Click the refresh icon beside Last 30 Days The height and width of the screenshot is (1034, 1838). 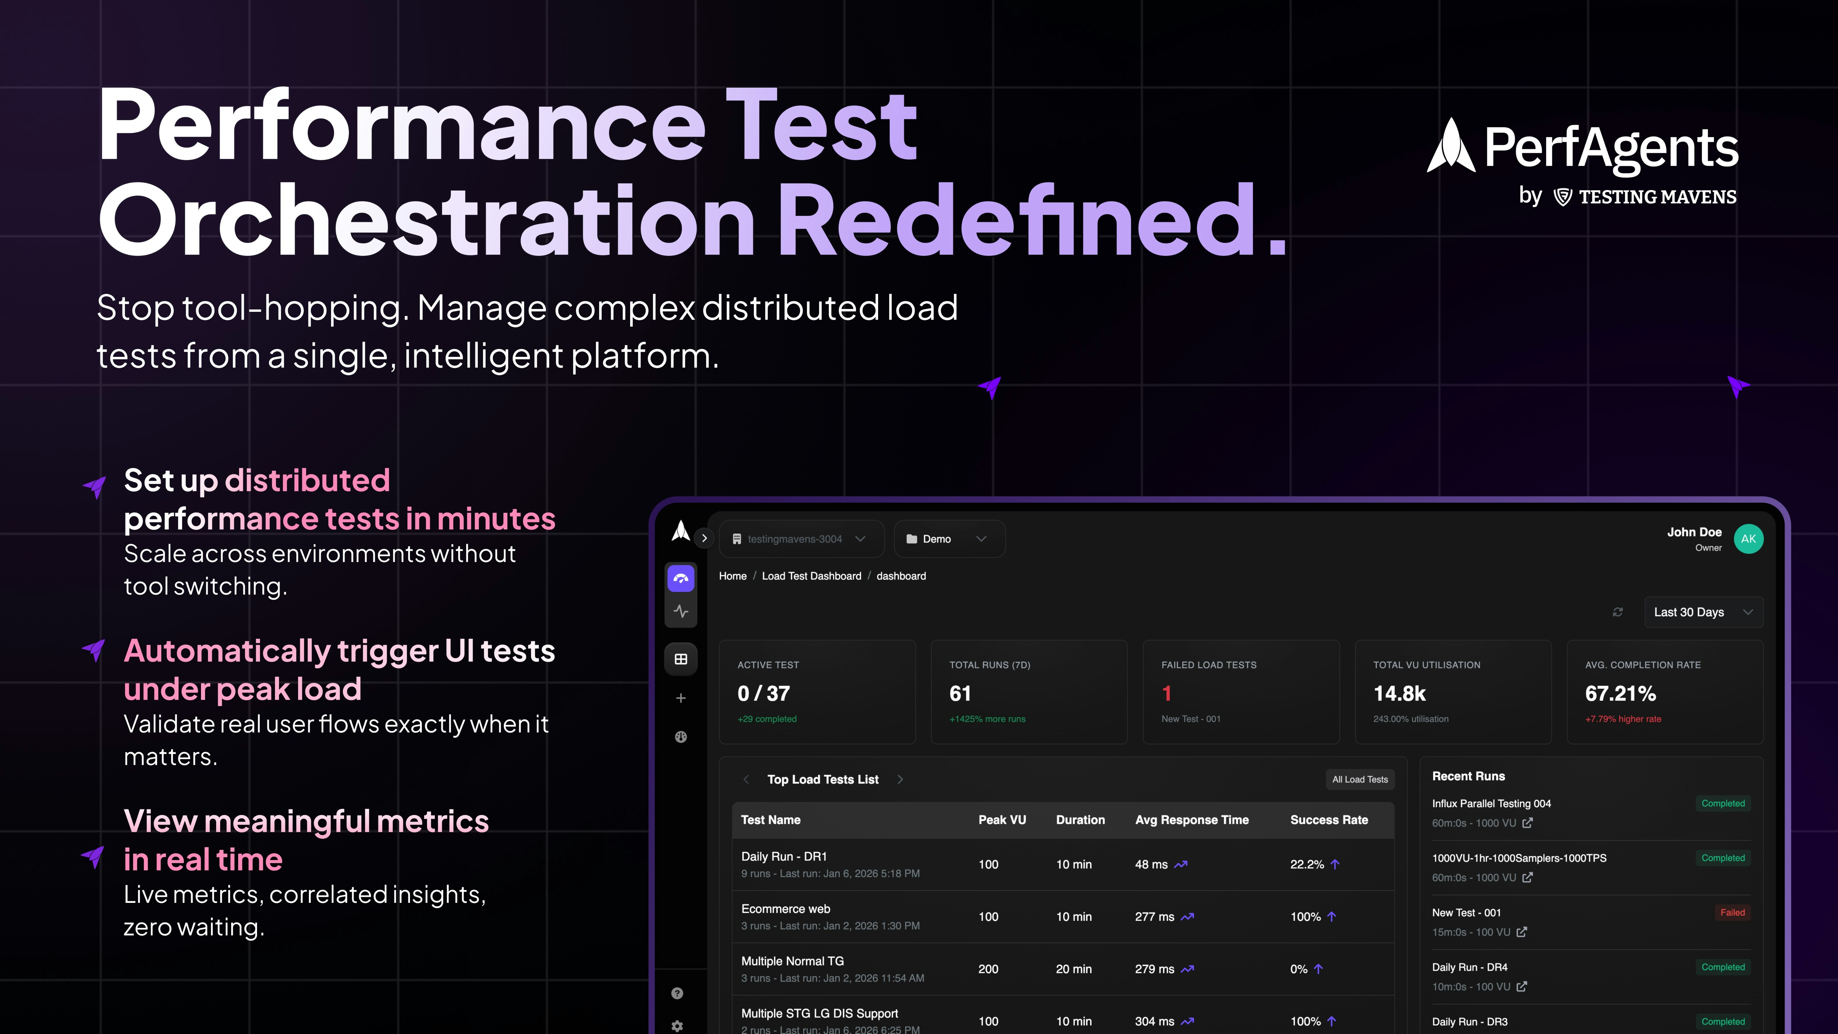1618,612
